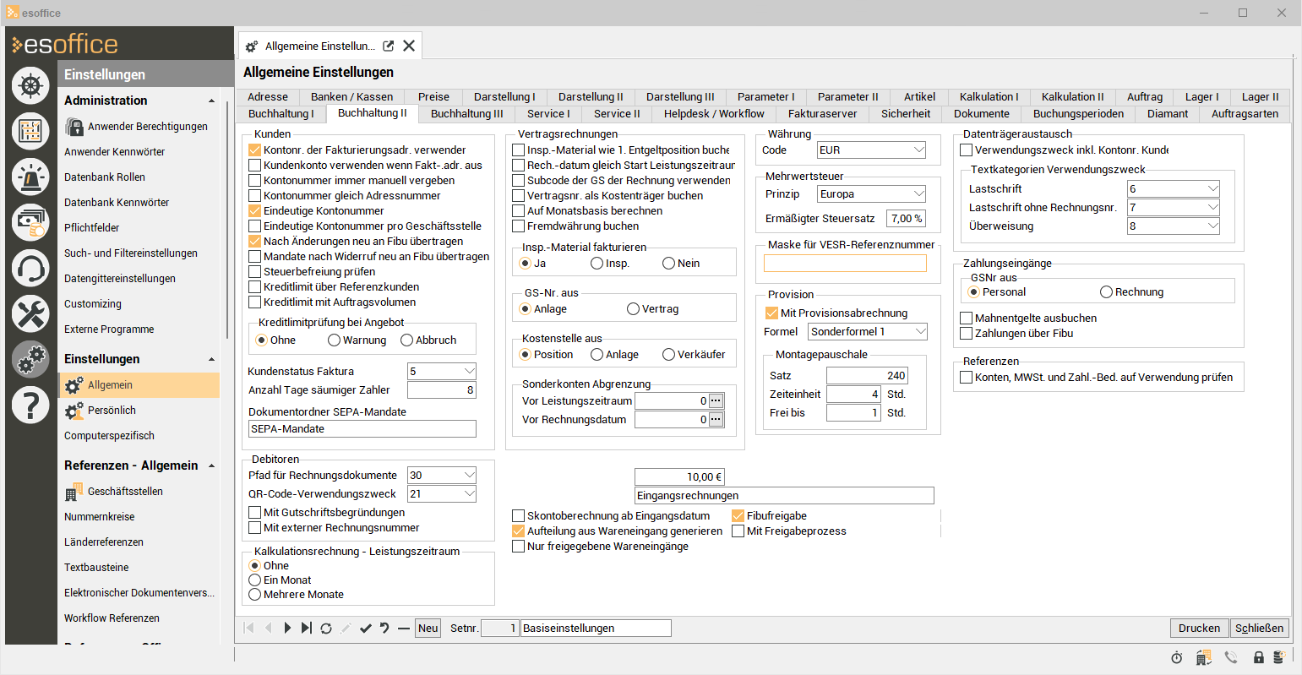Click the Anwender Berechtigungen padlock icon
This screenshot has width=1302, height=675.
click(74, 127)
